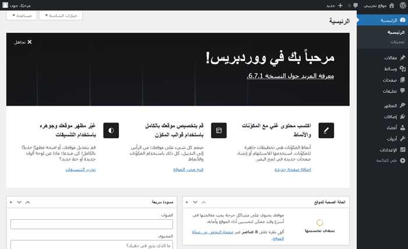Click the brush icon for المظهر
The image size is (408, 249).
403,105
